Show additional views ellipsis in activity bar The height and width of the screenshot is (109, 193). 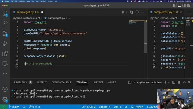pyautogui.click(x=5, y=74)
